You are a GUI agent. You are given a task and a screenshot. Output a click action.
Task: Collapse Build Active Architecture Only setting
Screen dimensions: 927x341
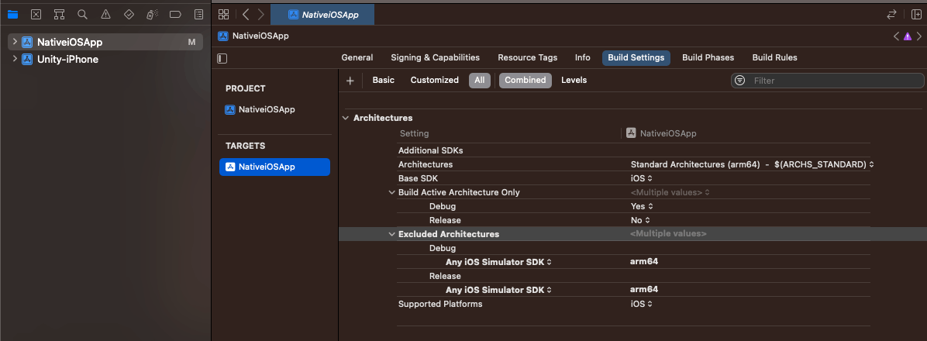click(x=391, y=193)
